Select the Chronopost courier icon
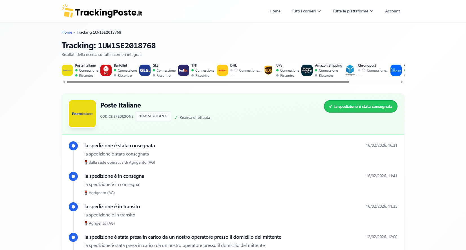The height and width of the screenshot is (250, 466). 350,70
